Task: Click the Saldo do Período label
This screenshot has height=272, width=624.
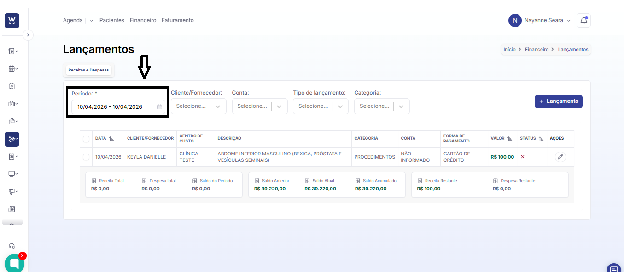Action: (216, 181)
